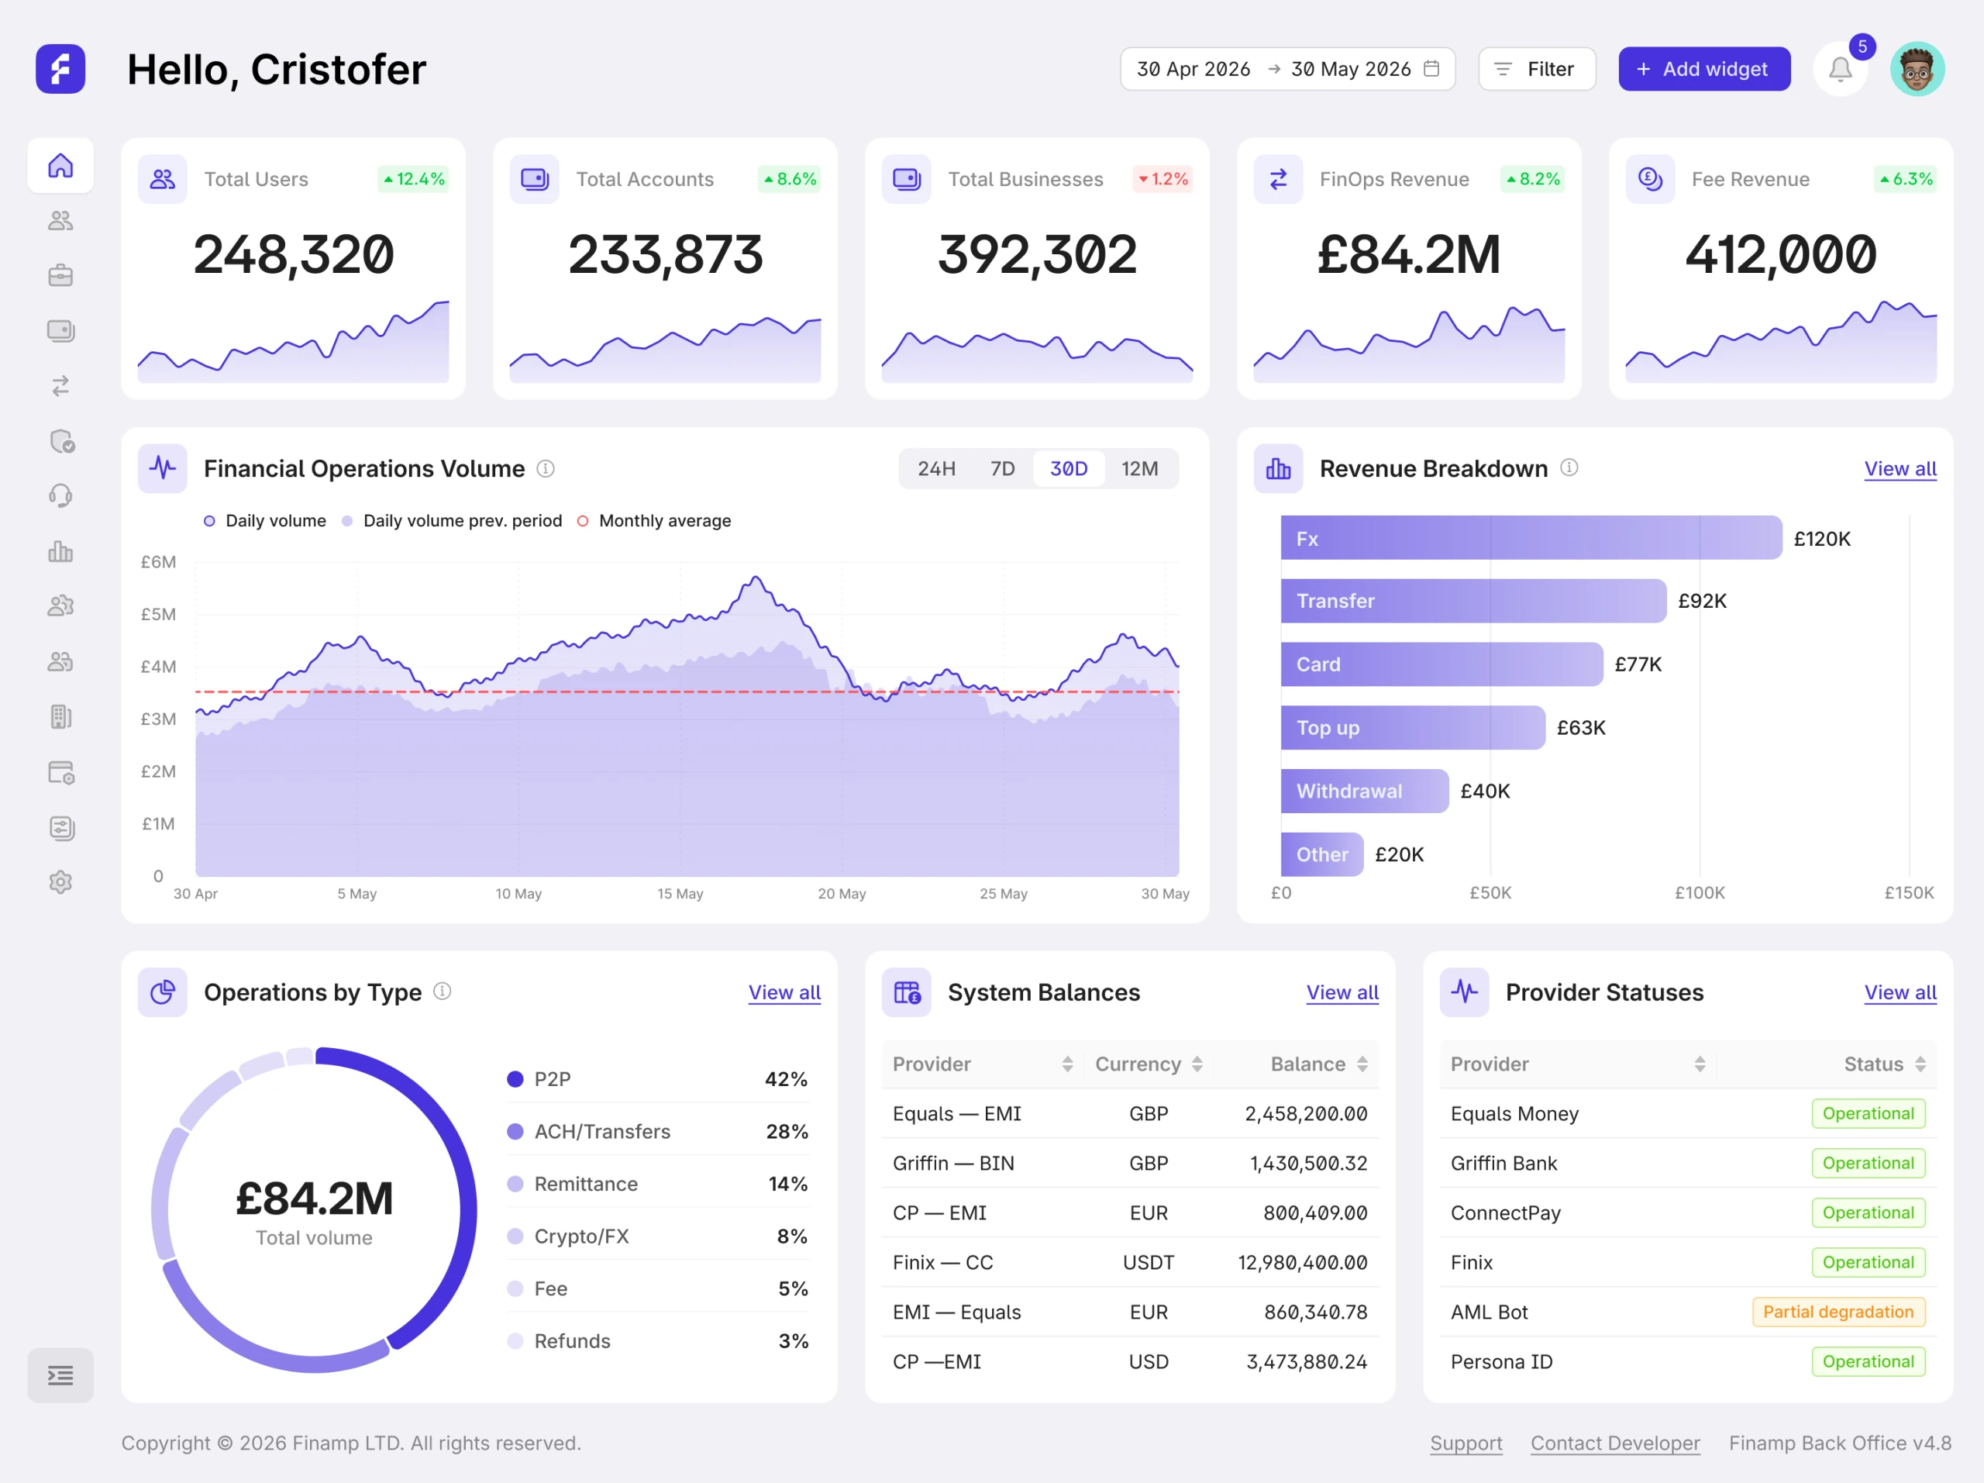Expand the sidebar with the menu toggle
Viewport: 1984px width, 1483px height.
[60, 1374]
